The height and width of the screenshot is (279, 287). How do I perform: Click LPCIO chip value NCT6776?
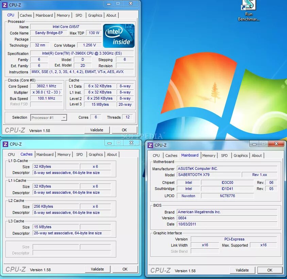tap(227, 196)
